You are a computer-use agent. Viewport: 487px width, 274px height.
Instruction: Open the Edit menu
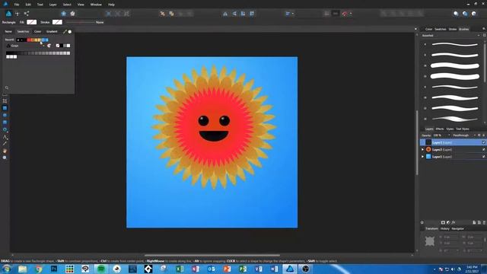[28, 5]
